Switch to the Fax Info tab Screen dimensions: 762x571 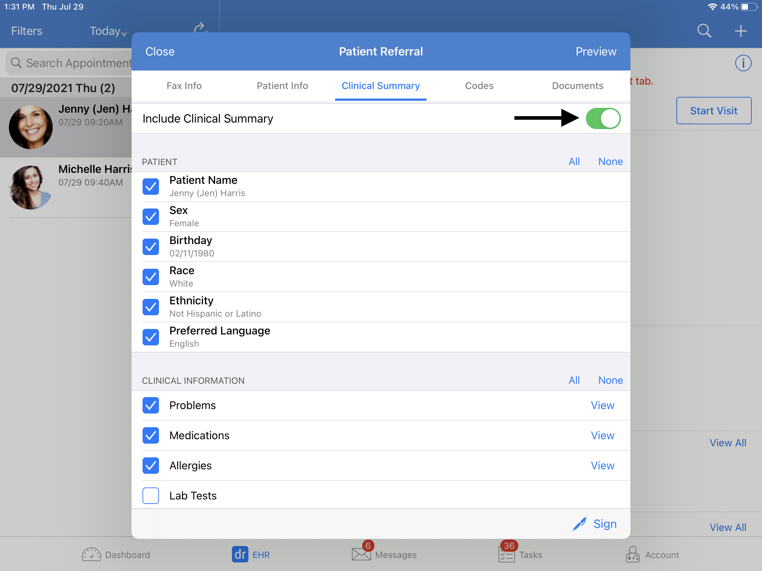184,85
